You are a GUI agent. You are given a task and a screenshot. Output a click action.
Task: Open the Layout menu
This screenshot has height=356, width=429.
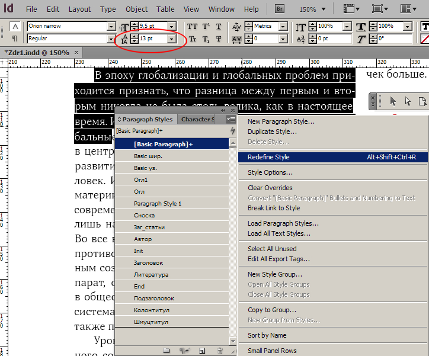[79, 9]
